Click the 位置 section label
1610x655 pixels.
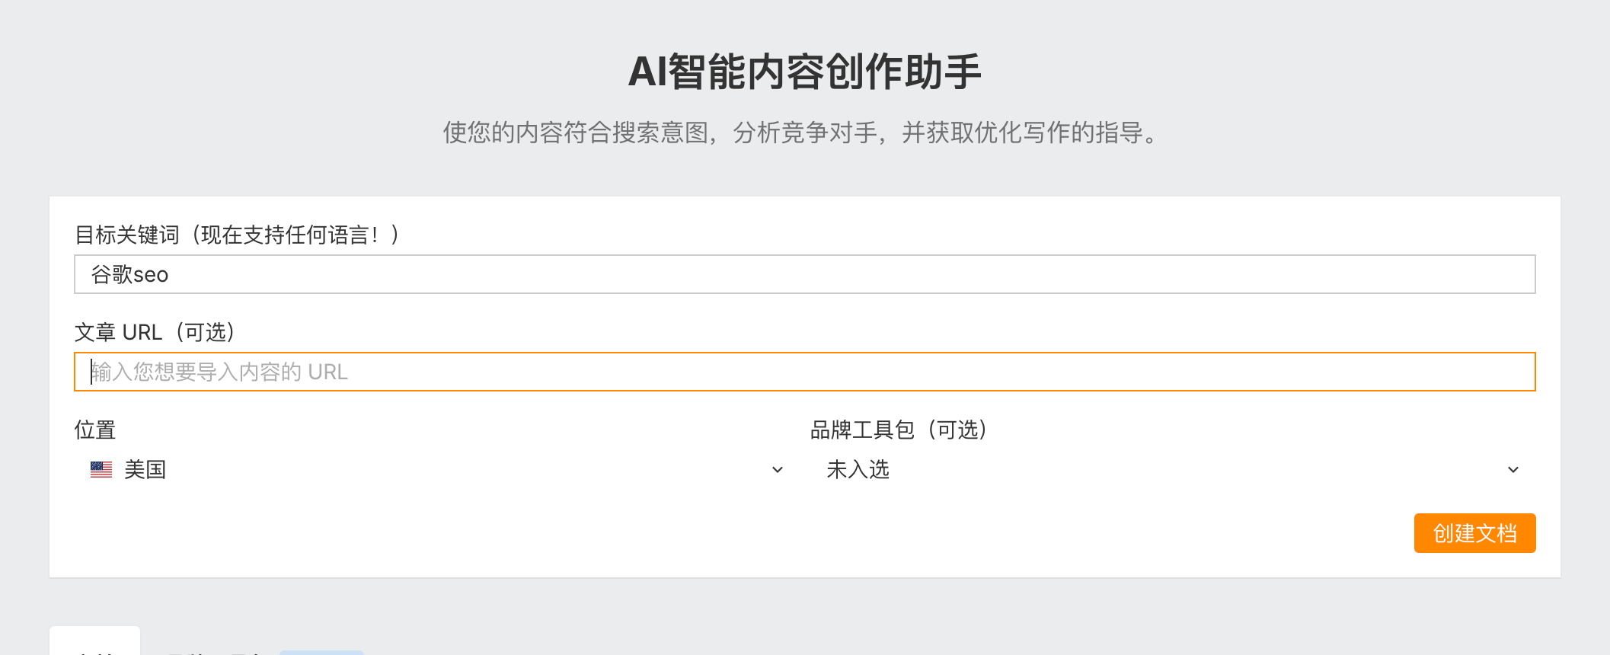coord(95,430)
